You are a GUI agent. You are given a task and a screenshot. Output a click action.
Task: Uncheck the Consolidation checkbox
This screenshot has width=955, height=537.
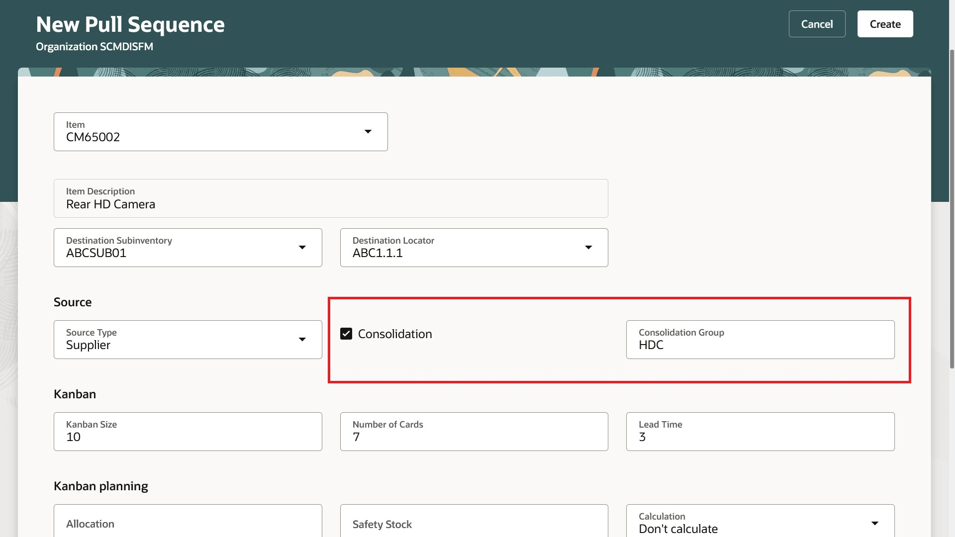346,334
